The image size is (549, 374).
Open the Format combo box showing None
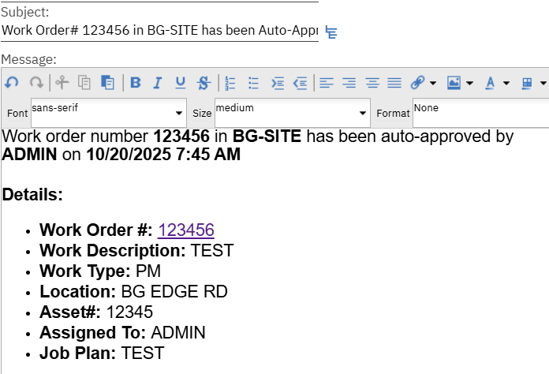click(x=480, y=113)
